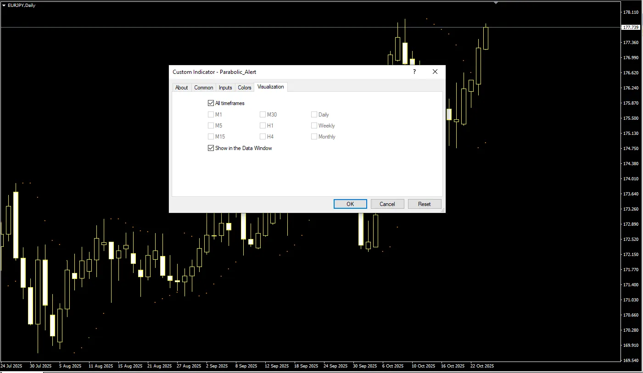Switch to the Colors tab
The image size is (643, 373).
245,88
